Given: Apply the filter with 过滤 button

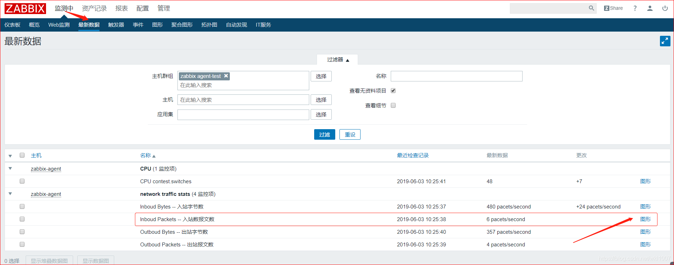Looking at the screenshot, I should click(x=324, y=134).
